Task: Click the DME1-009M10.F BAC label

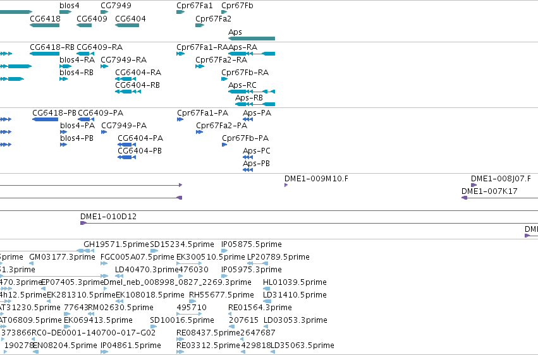Action: [316, 179]
